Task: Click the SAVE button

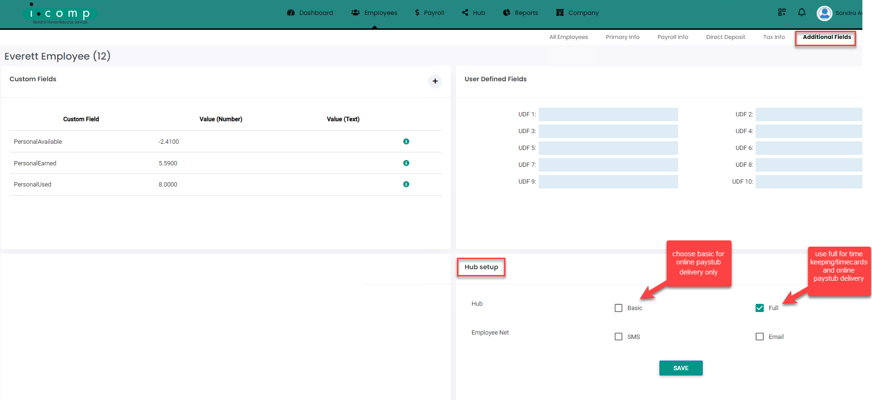Action: [681, 368]
